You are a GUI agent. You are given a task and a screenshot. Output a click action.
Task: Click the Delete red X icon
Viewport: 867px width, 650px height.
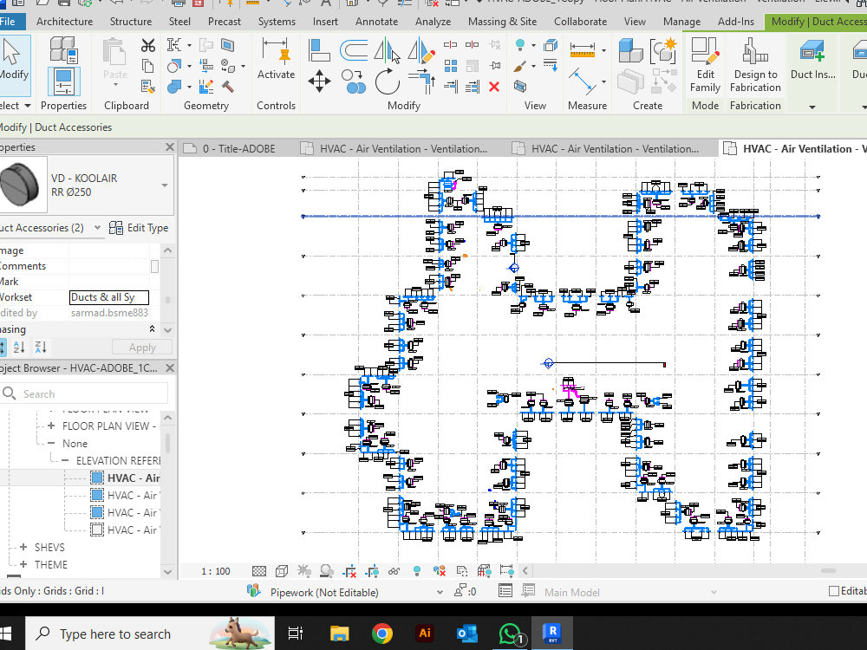coord(494,86)
